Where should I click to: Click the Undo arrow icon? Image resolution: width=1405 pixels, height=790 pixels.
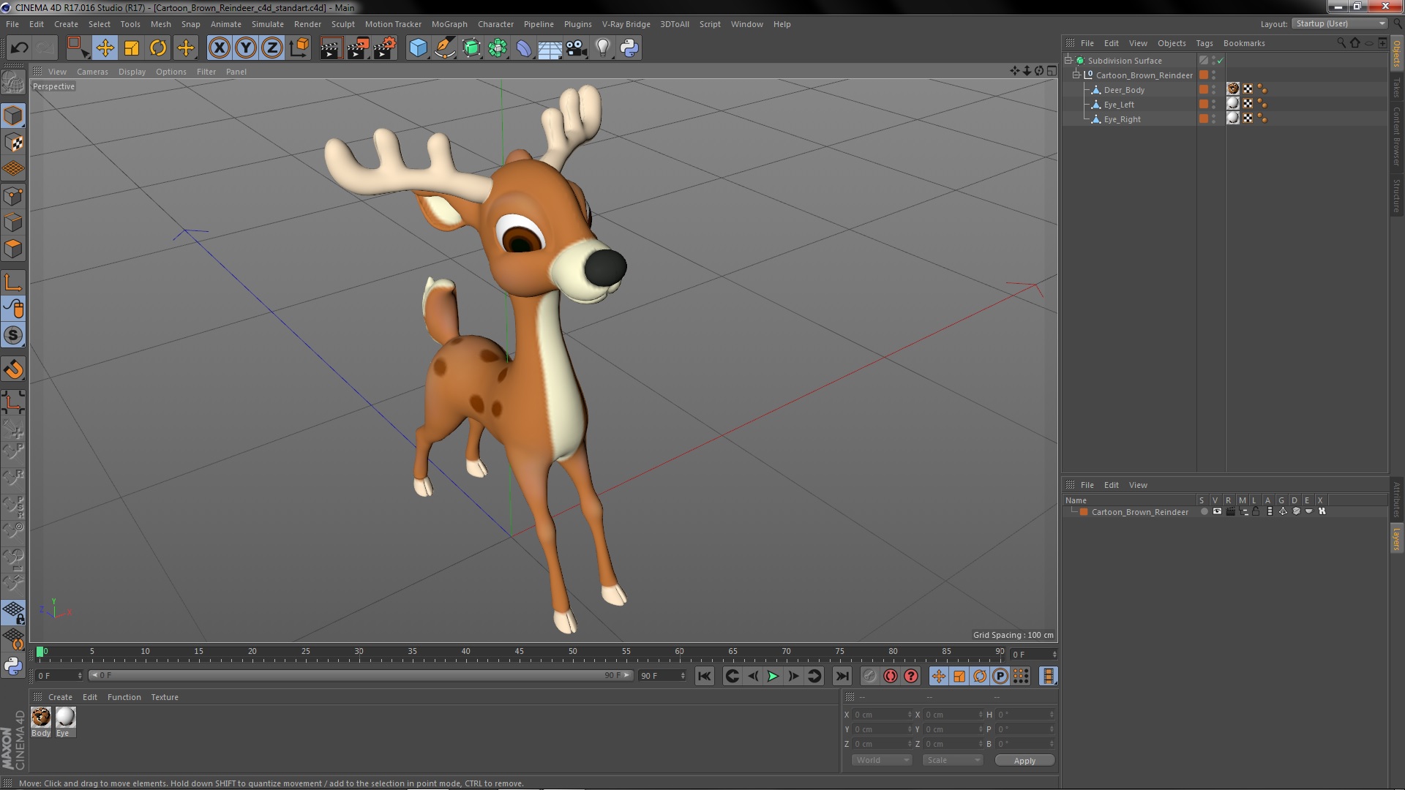pos(19,48)
